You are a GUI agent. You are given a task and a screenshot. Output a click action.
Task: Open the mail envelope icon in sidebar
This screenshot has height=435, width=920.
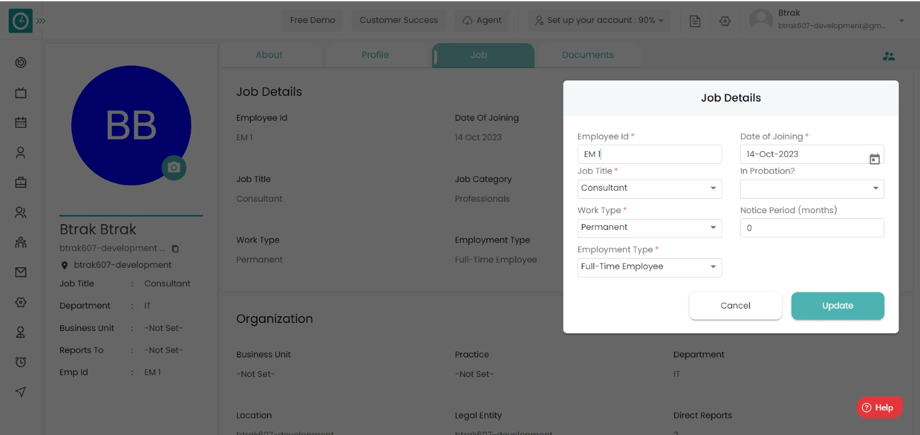tap(21, 272)
